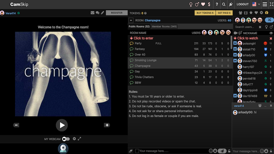274x154 pixels.
Task: Click the send paper plane button
Action: pos(222,151)
